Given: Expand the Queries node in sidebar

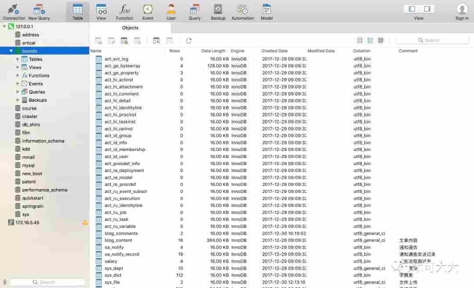Looking at the screenshot, I should coord(18,92).
